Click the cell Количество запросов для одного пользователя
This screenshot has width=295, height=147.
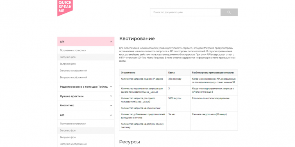(x=143, y=100)
